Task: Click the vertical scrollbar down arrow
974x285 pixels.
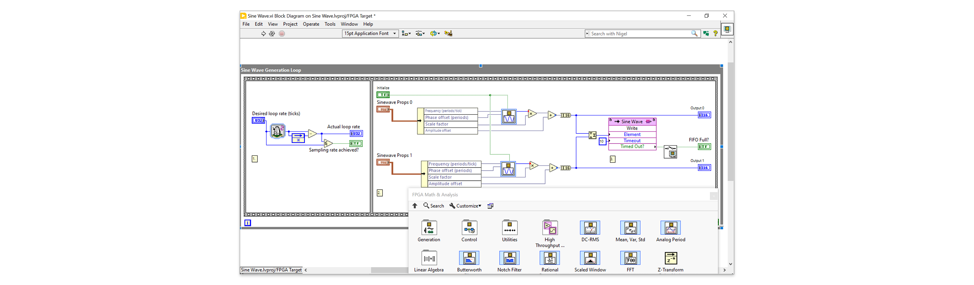Action: [730, 264]
